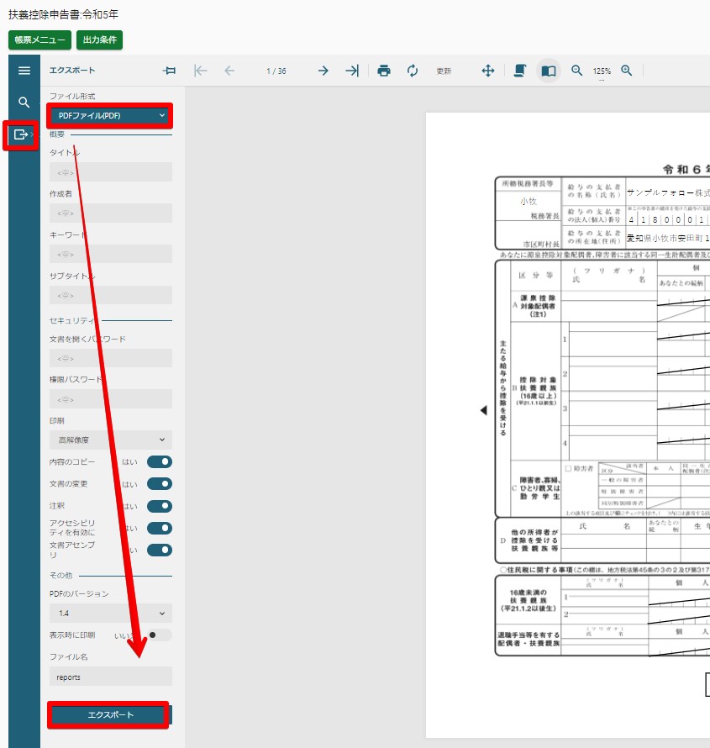
Task: Toggle the 注釈 switch
Action: tap(160, 506)
